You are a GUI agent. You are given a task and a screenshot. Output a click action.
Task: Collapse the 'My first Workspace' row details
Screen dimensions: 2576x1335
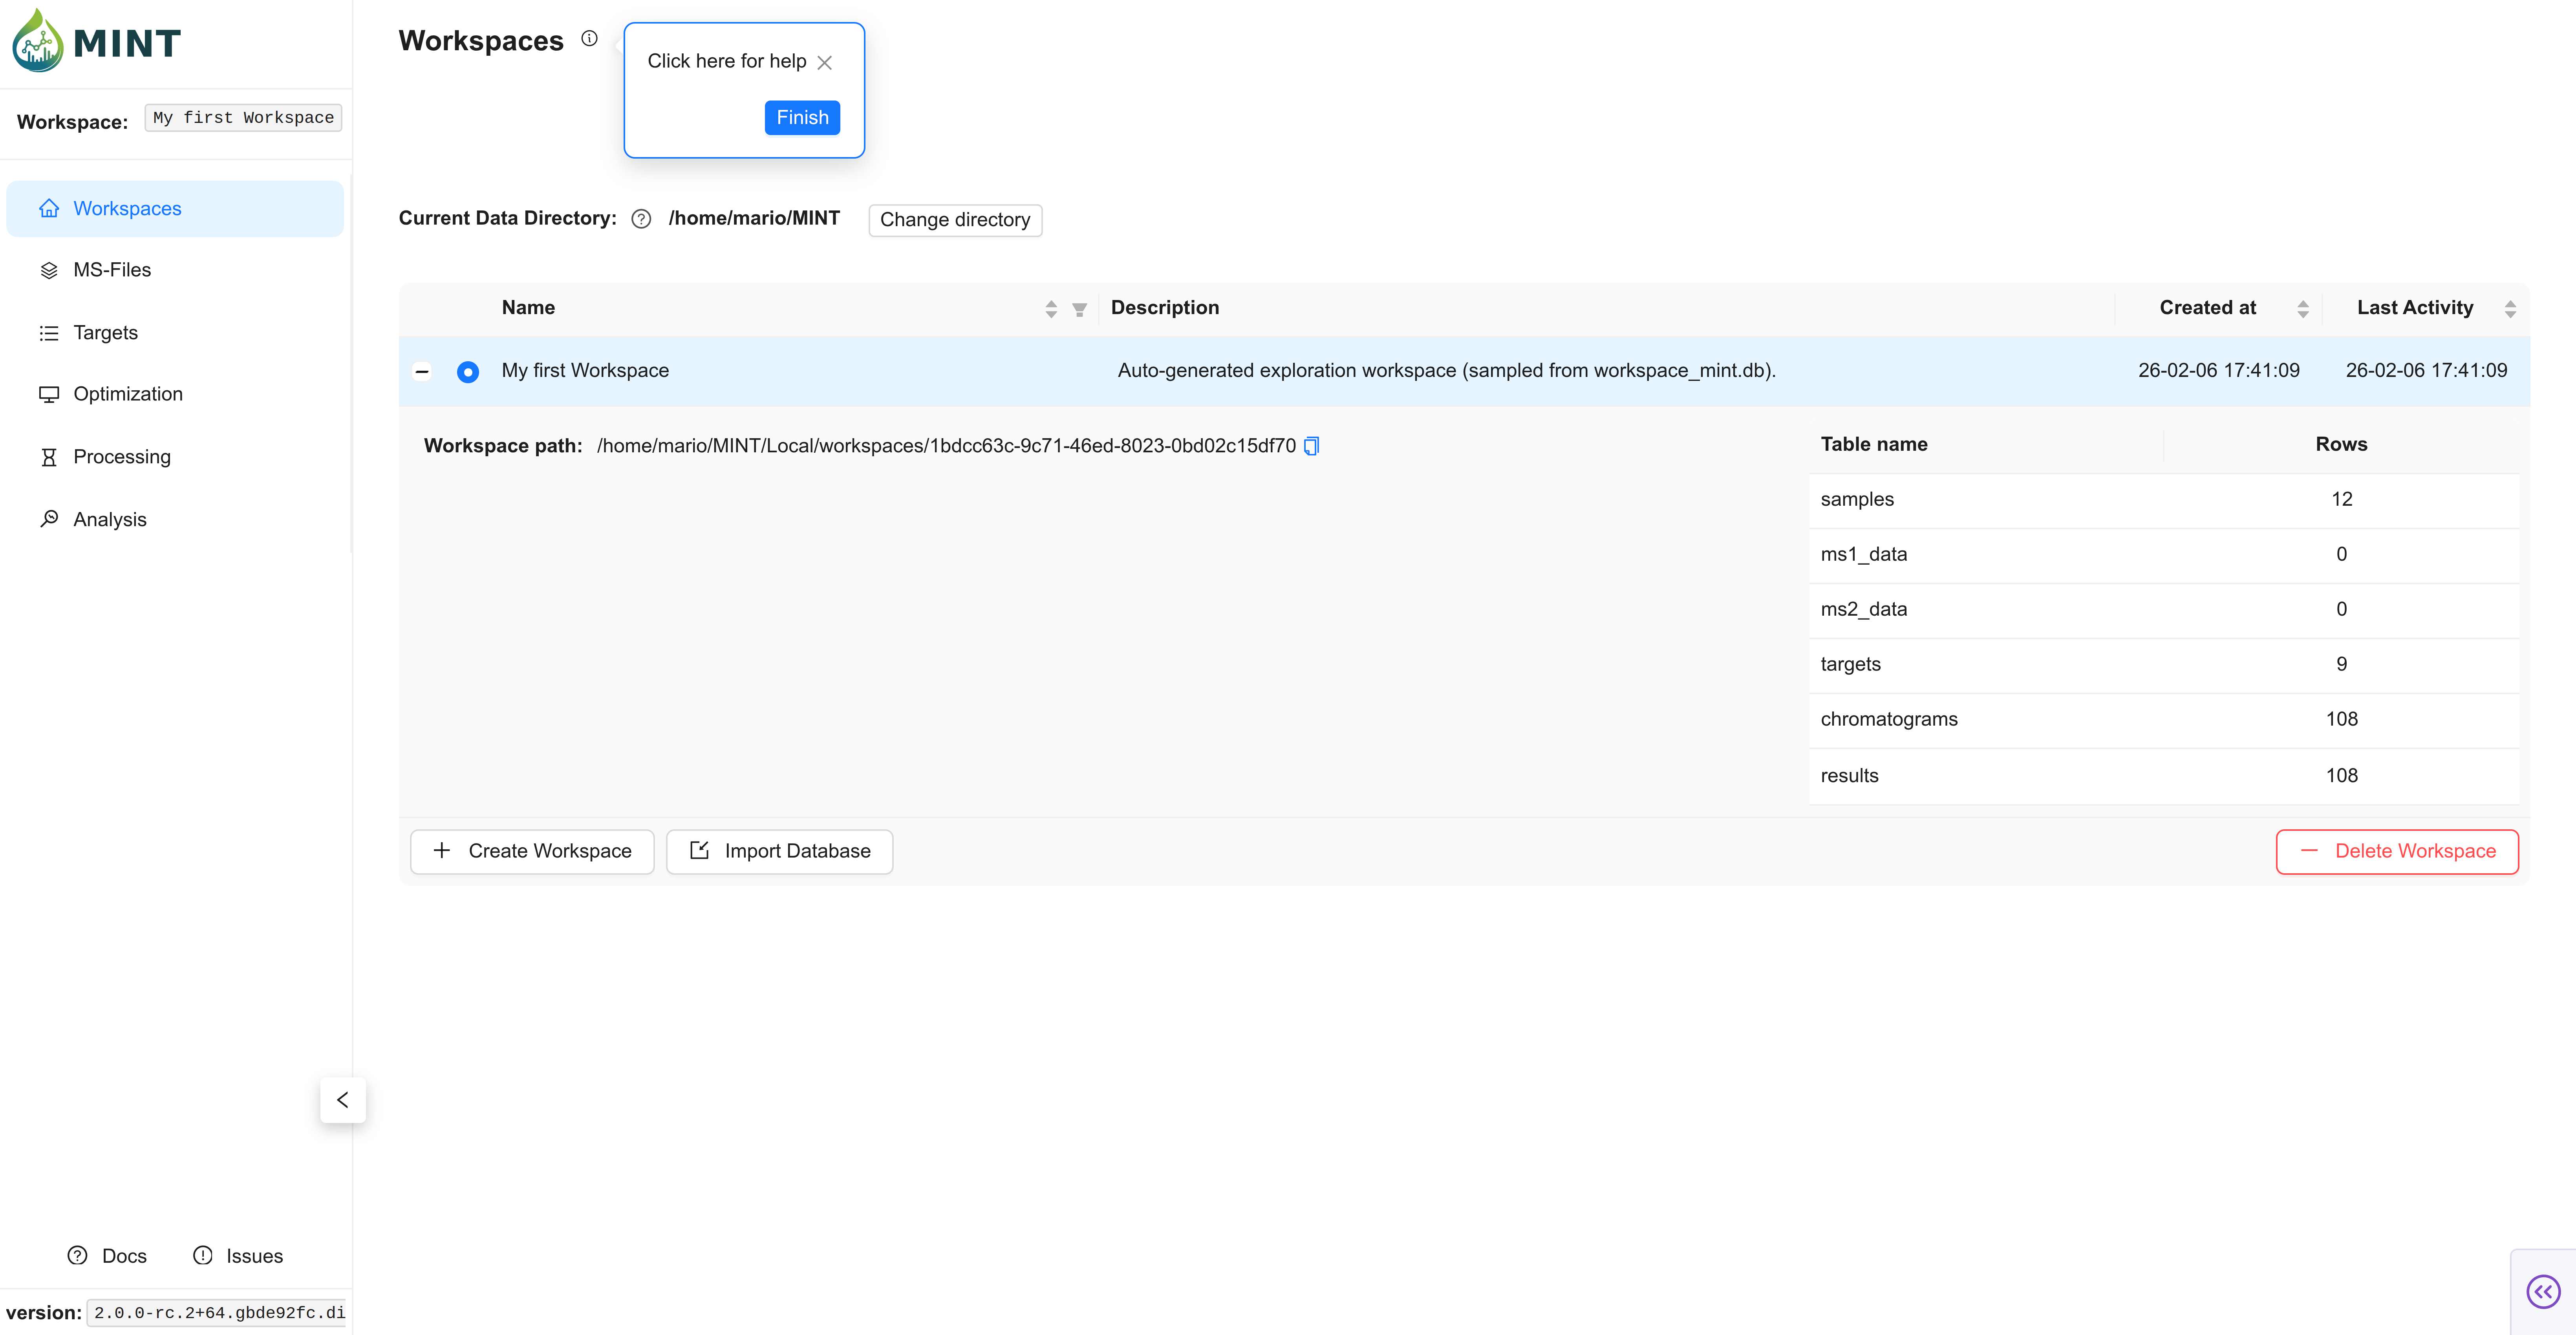click(x=422, y=372)
